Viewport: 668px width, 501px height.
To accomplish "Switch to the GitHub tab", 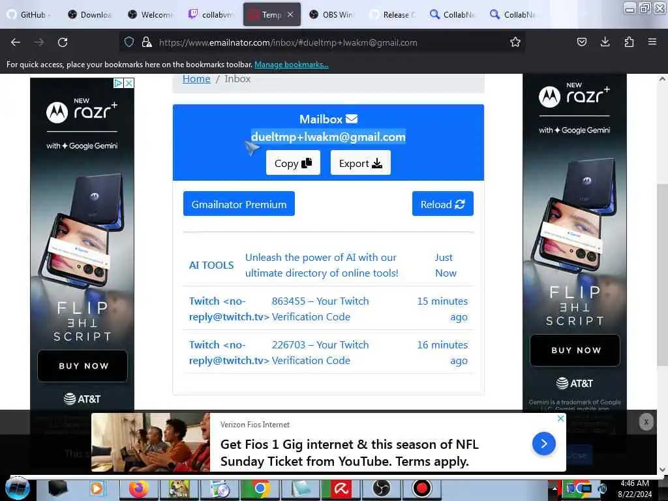I will point(28,14).
